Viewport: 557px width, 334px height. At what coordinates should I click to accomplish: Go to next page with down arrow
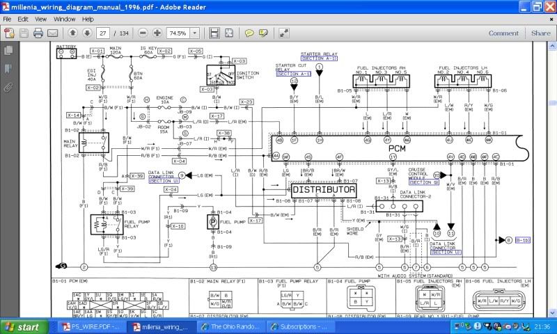point(88,33)
